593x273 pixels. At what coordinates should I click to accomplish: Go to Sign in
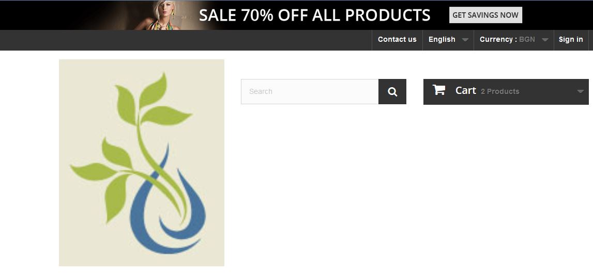[x=571, y=40]
